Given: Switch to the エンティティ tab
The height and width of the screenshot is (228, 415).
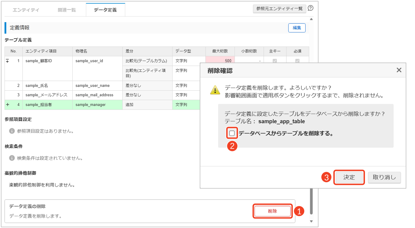Looking at the screenshot, I should point(26,10).
